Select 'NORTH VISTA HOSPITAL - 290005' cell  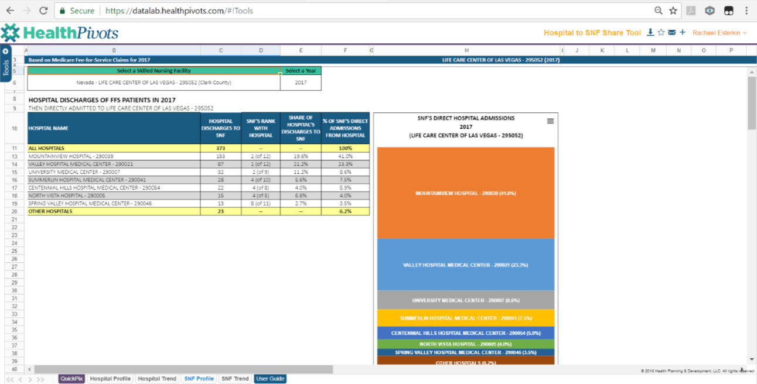click(x=114, y=196)
